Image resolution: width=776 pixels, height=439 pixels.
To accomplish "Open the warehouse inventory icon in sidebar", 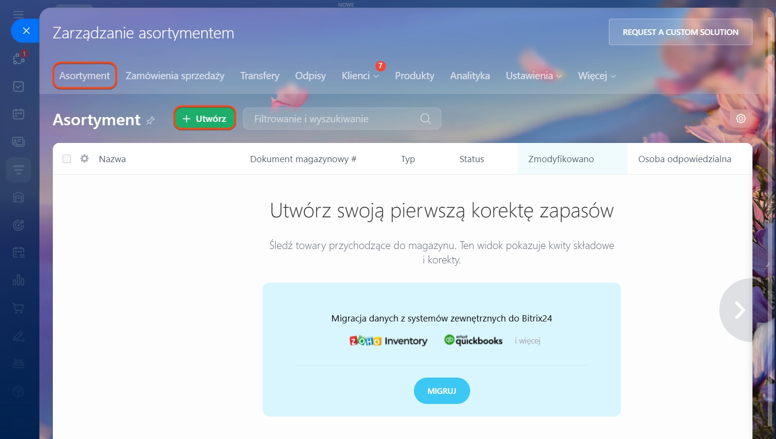I will pyautogui.click(x=18, y=197).
